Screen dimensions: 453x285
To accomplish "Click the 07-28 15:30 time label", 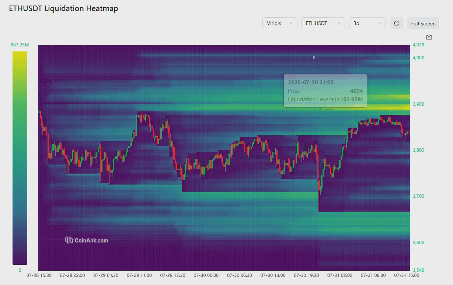I will coord(39,275).
